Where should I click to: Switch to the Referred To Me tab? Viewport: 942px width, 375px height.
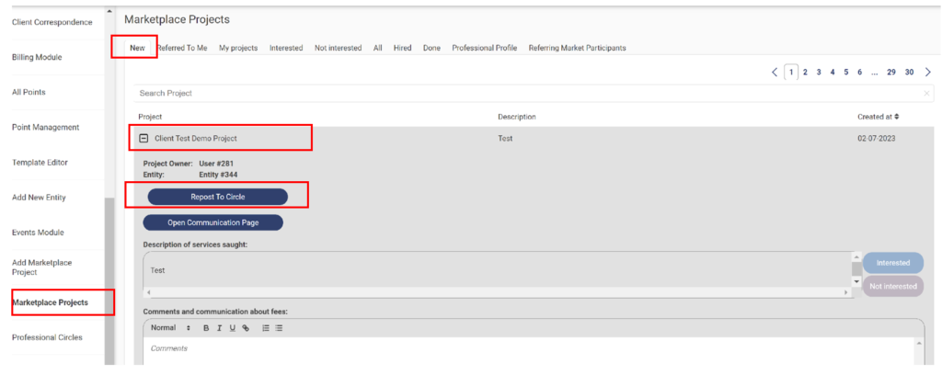pos(181,48)
